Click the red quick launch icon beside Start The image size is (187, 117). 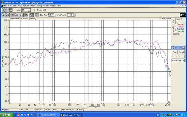[18, 115]
